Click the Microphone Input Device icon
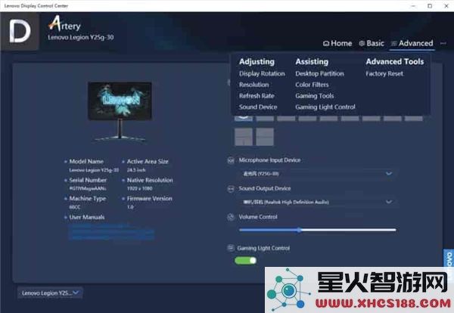The width and height of the screenshot is (454, 313). tap(231, 160)
